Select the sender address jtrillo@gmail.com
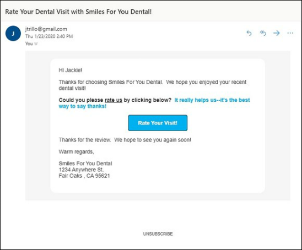Viewport: 302px width, 250px height. point(46,29)
